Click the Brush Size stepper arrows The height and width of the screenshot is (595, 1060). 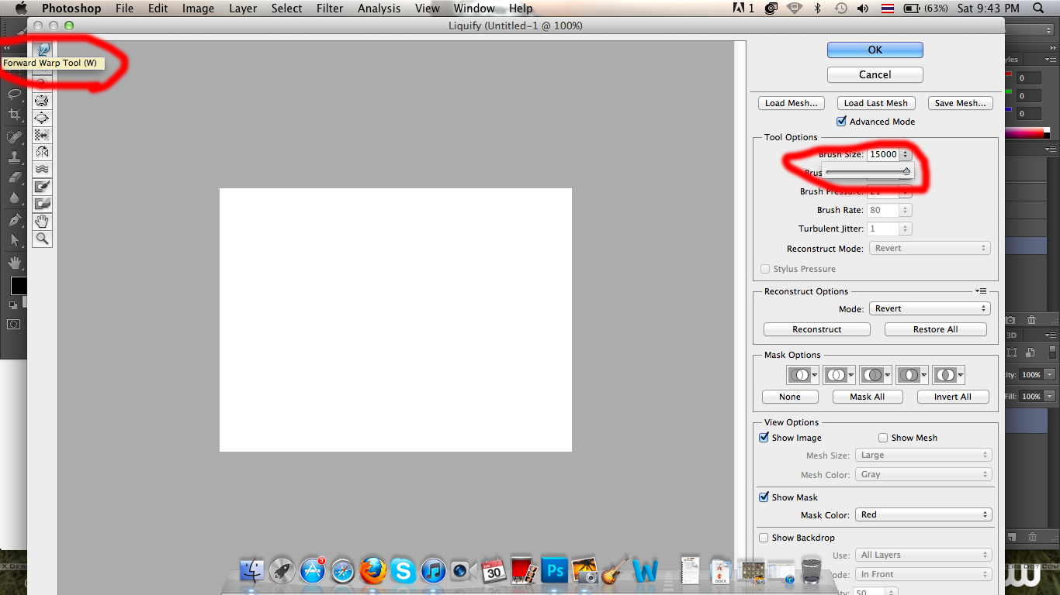[906, 154]
